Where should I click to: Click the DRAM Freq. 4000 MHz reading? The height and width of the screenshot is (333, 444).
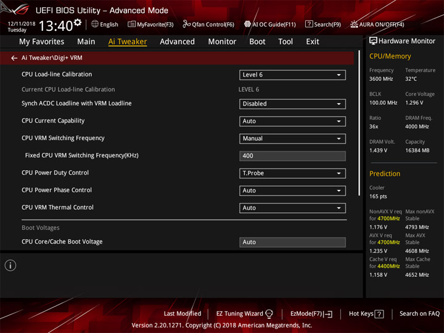417,126
